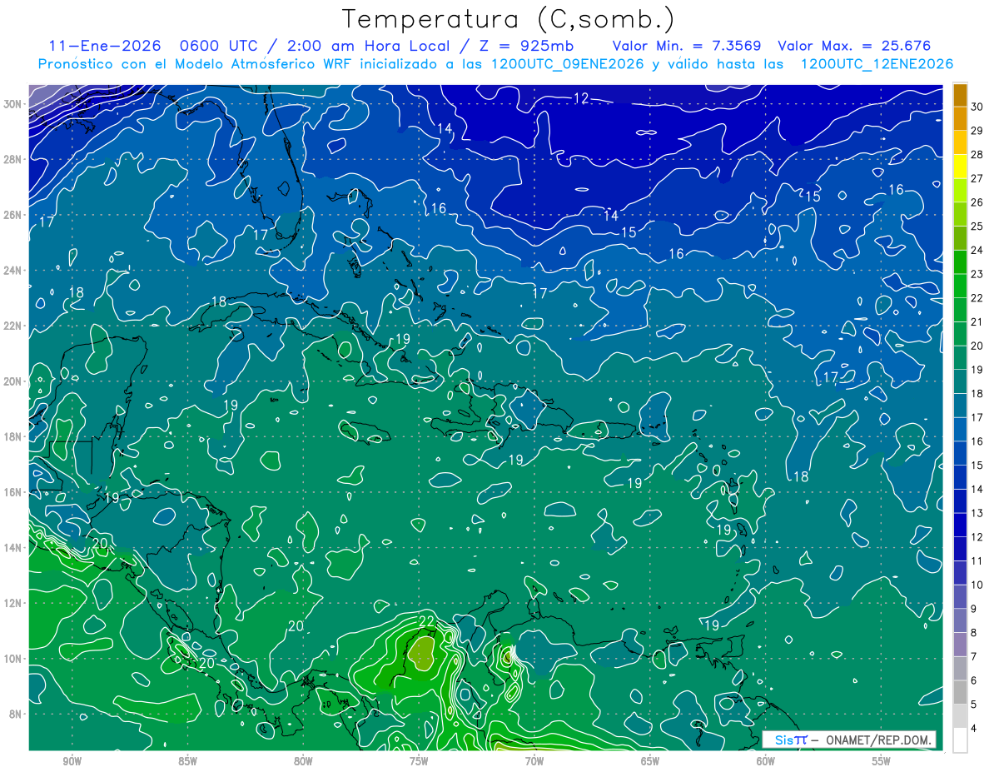Click the "12" contour label on the map
999x772 pixels.
[x=581, y=98]
